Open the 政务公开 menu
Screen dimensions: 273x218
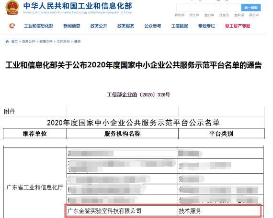tap(99, 26)
